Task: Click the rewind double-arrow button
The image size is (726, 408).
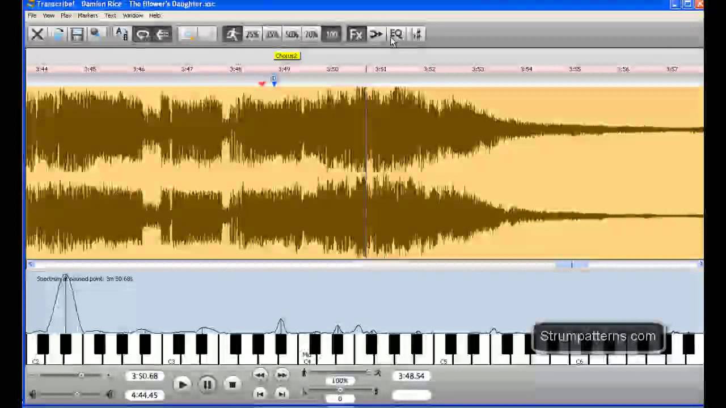Action: 260,375
